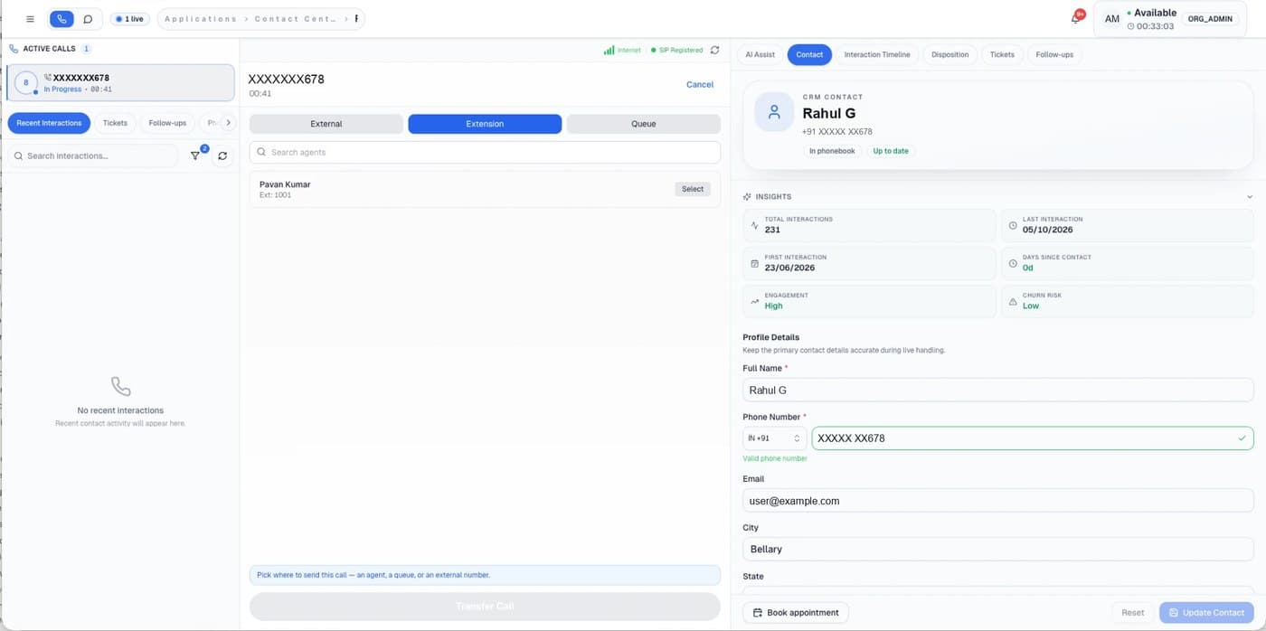The width and height of the screenshot is (1266, 631).
Task: Click the Transfer Call button
Action: pos(485,606)
